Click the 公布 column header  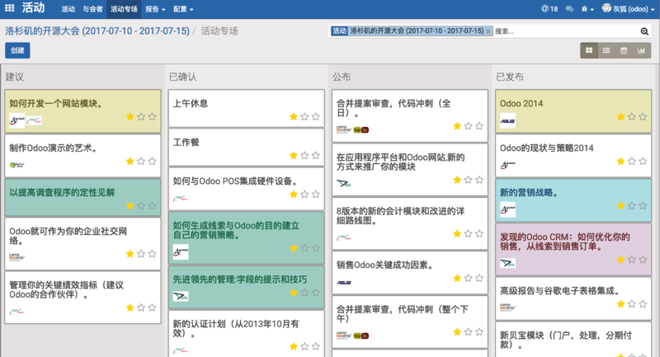pos(342,77)
